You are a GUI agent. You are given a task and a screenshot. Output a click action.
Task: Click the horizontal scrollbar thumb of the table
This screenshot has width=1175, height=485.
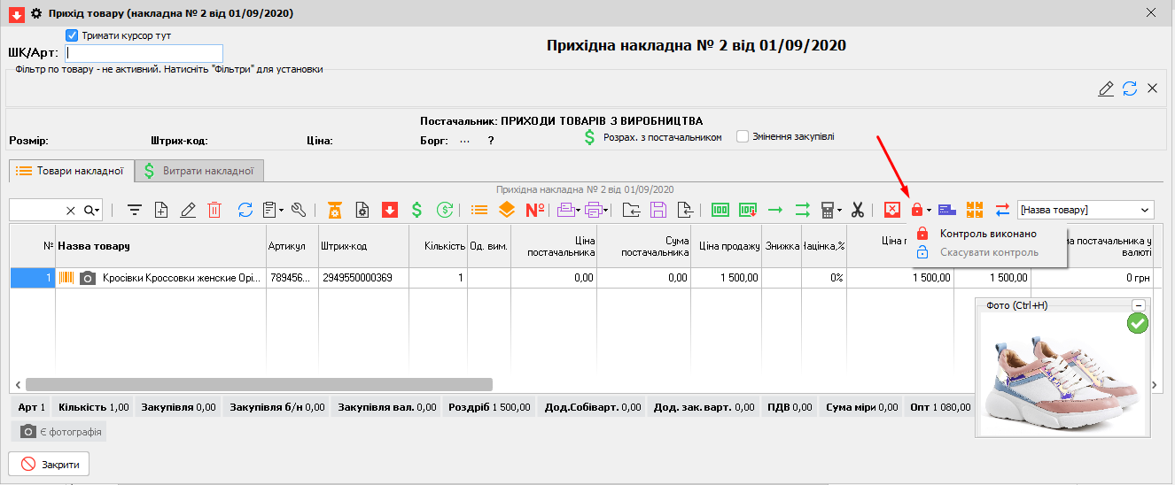tap(259, 384)
